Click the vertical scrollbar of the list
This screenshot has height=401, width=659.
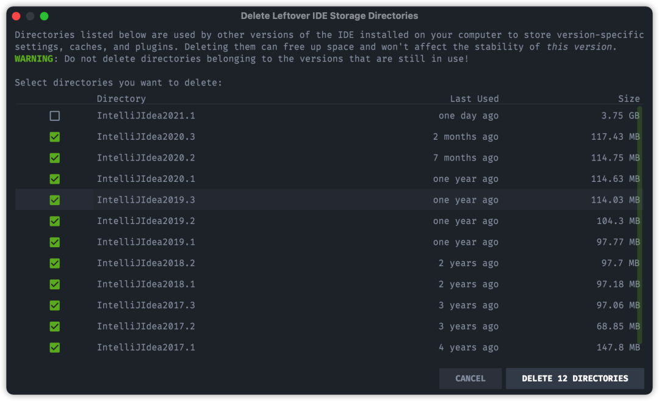click(639, 226)
